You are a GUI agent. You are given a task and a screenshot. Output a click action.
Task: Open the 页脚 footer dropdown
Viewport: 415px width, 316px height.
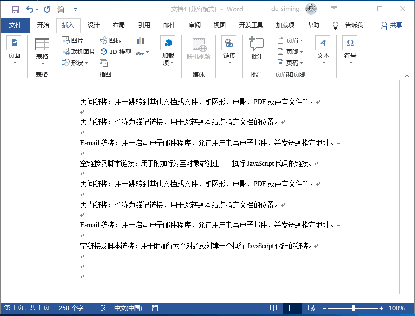click(290, 52)
